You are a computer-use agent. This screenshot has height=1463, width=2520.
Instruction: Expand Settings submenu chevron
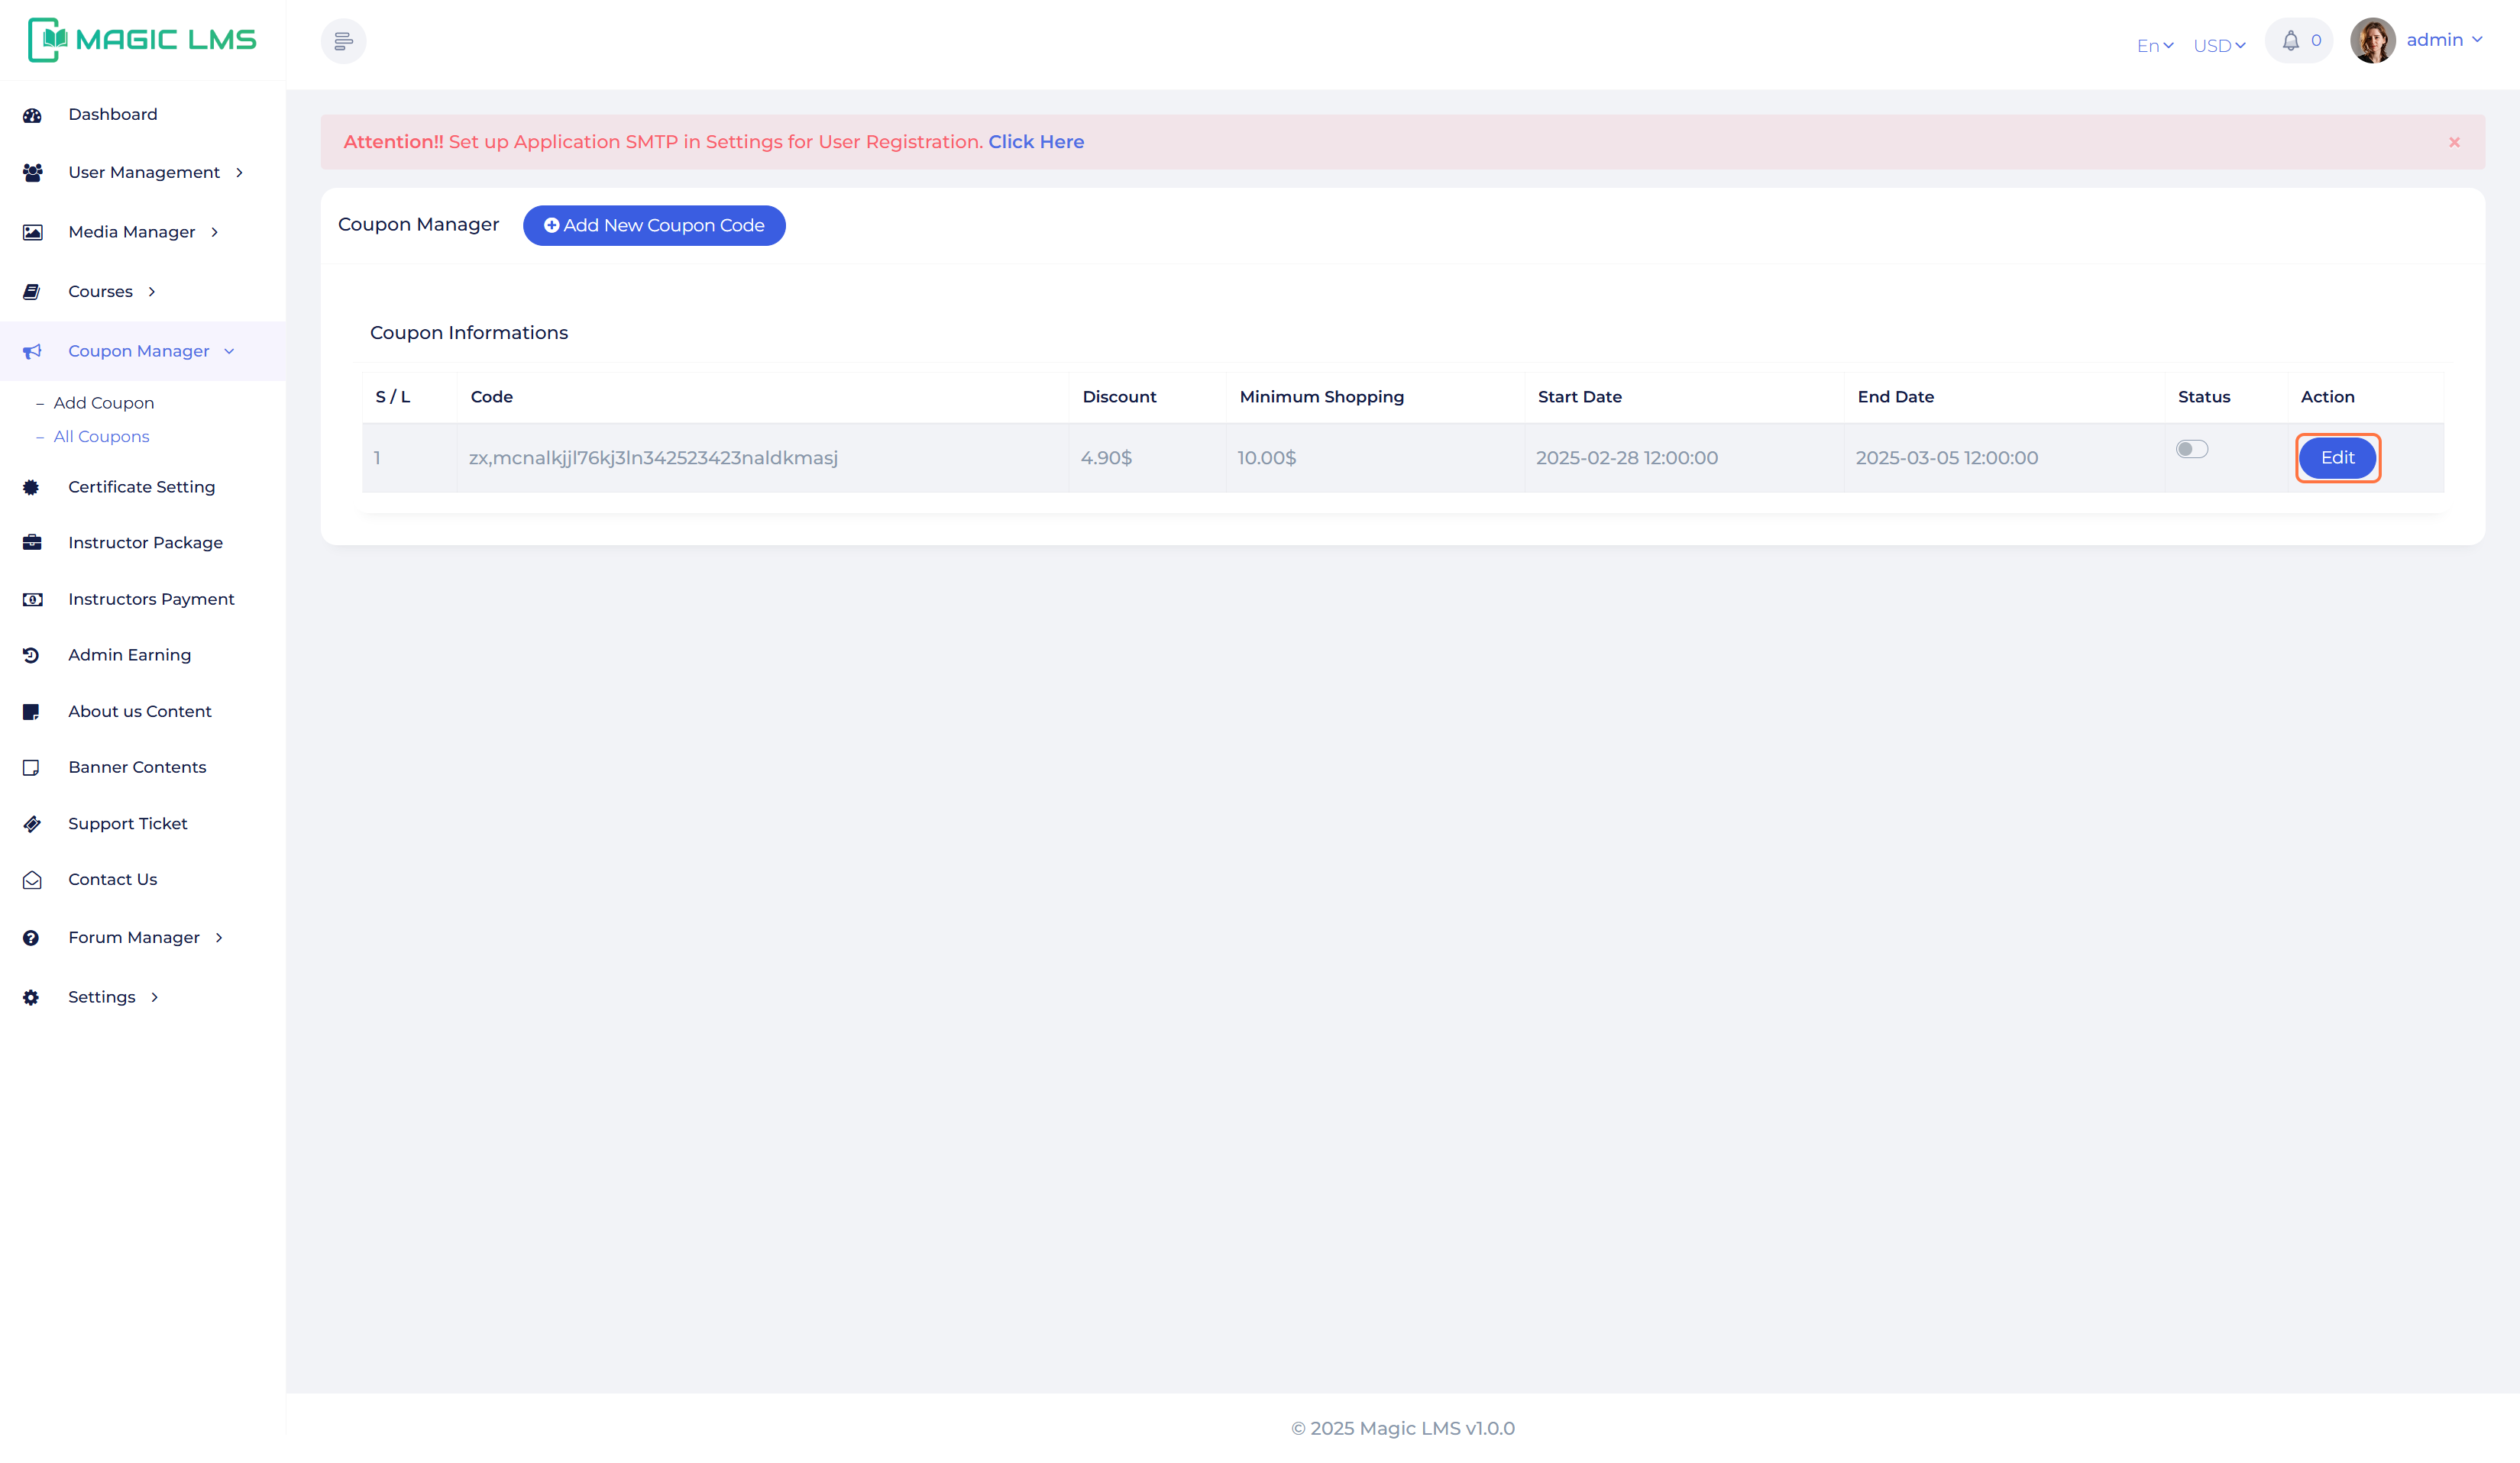pos(154,997)
